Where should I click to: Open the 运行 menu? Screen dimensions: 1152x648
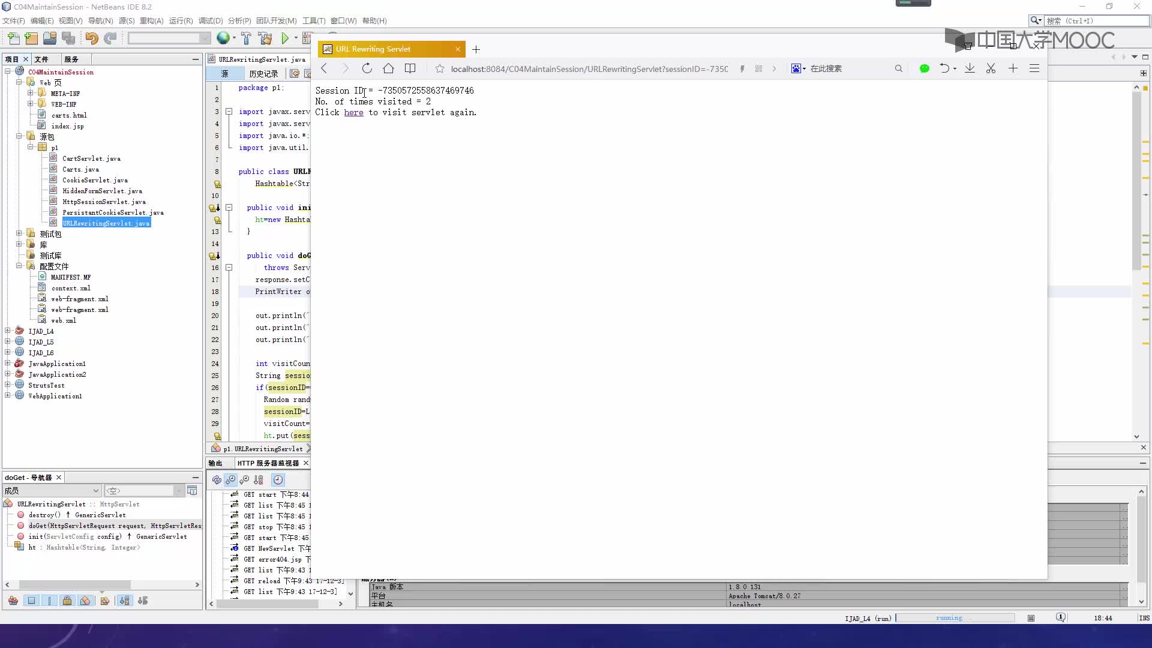[181, 20]
